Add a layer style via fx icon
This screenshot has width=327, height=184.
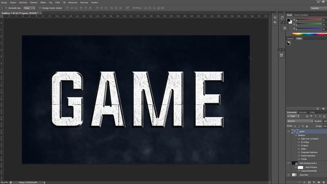(x=305, y=182)
